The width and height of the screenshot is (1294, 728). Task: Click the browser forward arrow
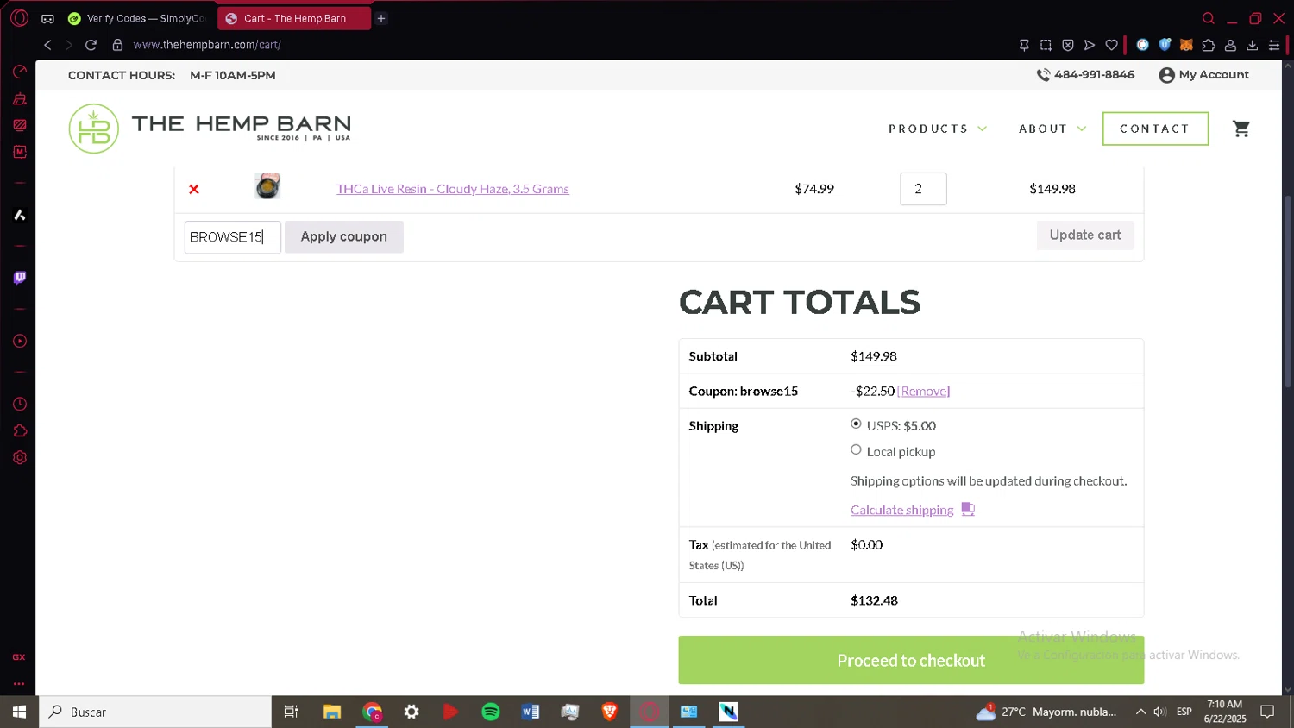tap(69, 45)
